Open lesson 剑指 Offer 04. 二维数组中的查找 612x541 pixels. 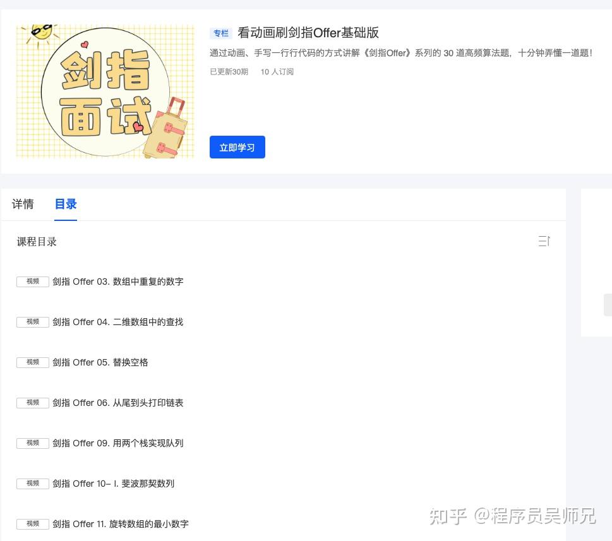[117, 322]
